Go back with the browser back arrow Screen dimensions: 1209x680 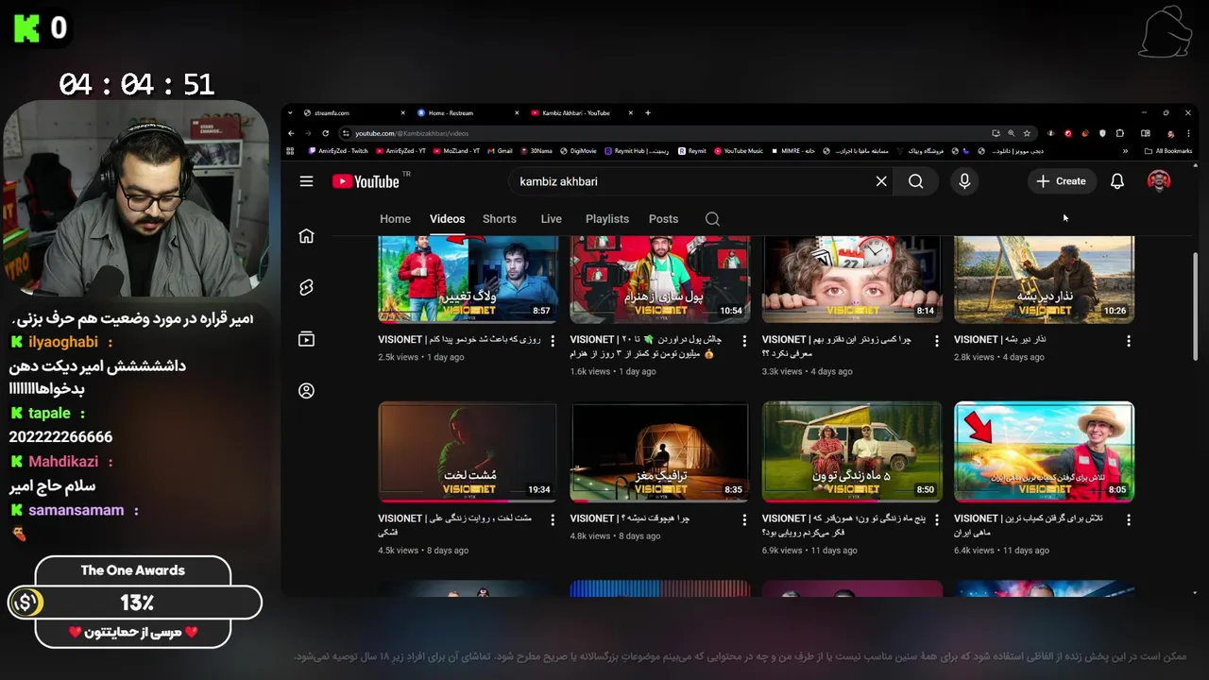click(291, 133)
